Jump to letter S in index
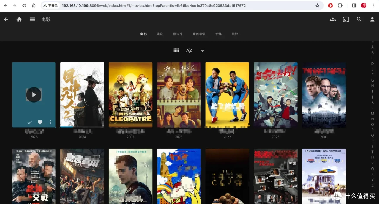This screenshot has width=379, height=204. click(372, 146)
